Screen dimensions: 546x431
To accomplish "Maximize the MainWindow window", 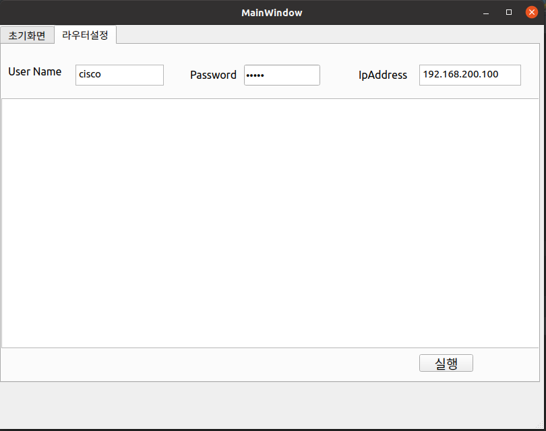I will [x=509, y=13].
